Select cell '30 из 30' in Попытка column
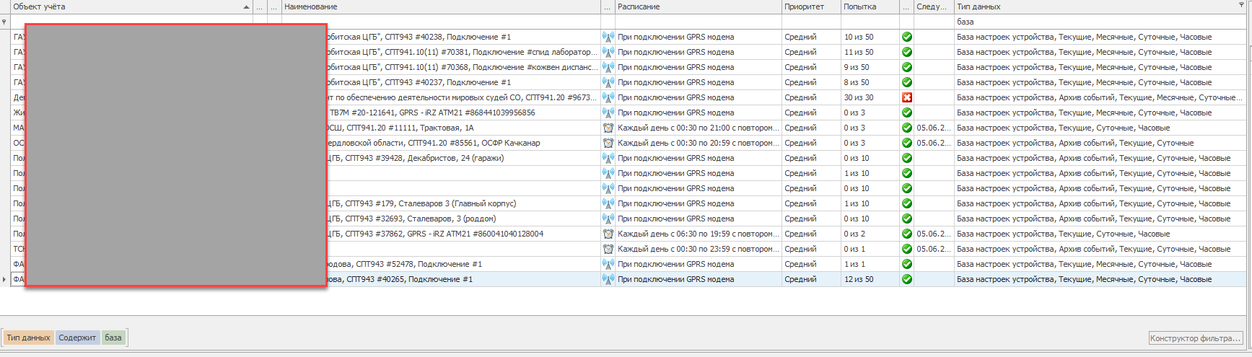 (x=870, y=97)
